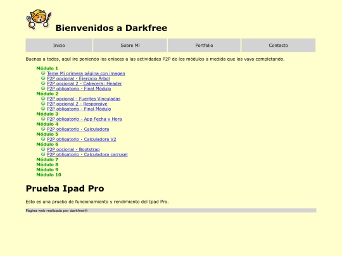
Task: Click the Módulo 3 heading
Action: coord(47,114)
